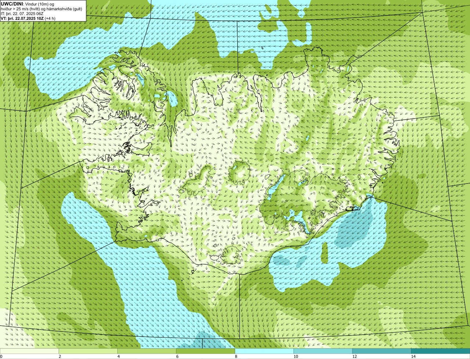Image resolution: width=470 pixels, height=359 pixels.
Task: Choose the darkest teal legend segment above 14
Action: click(441, 351)
